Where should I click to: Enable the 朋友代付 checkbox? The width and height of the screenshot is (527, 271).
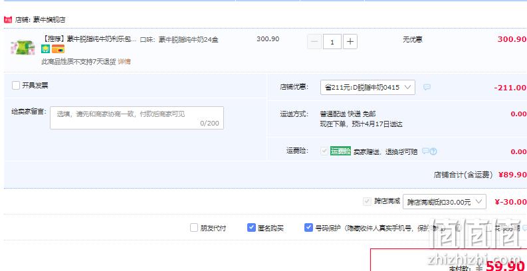[x=194, y=228]
